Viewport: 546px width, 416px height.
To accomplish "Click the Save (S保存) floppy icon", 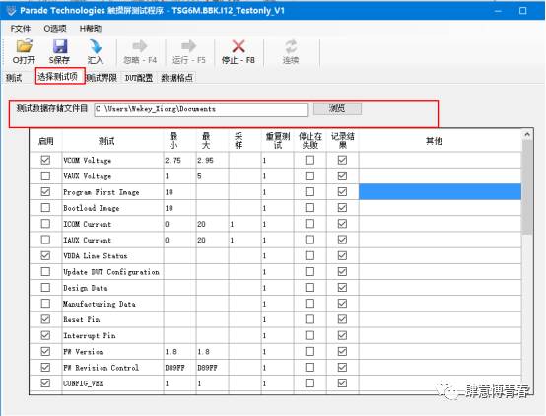I will pos(60,46).
